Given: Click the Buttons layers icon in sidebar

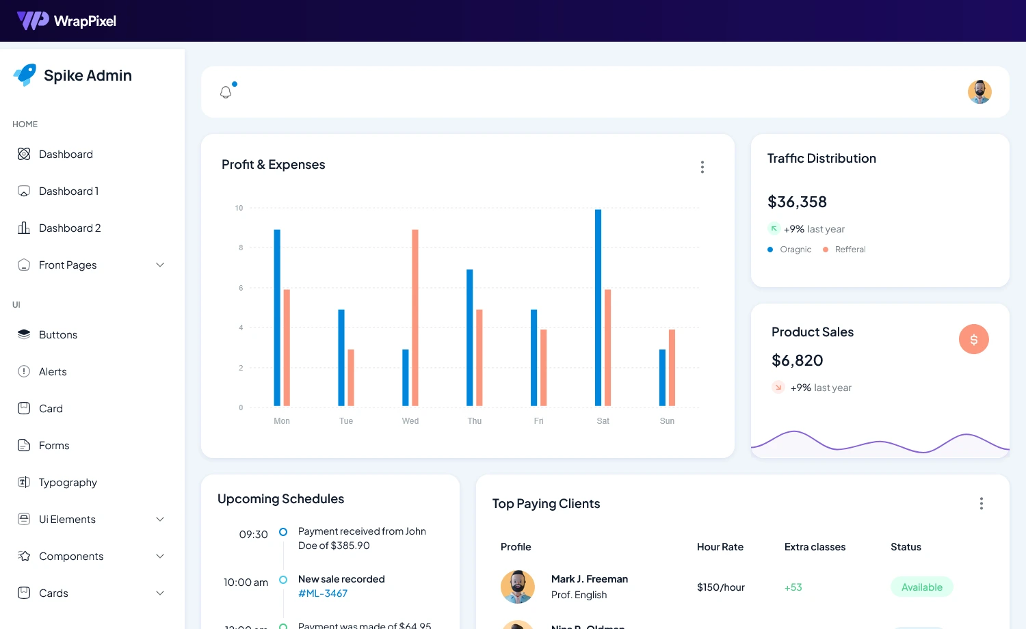Looking at the screenshot, I should tap(24, 334).
